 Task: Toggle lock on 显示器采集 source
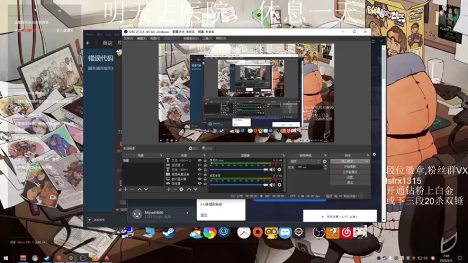(205, 179)
